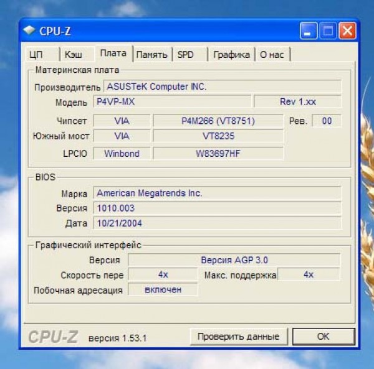This screenshot has width=374, height=369.
Task: Switch to the Память tab
Action: click(152, 55)
